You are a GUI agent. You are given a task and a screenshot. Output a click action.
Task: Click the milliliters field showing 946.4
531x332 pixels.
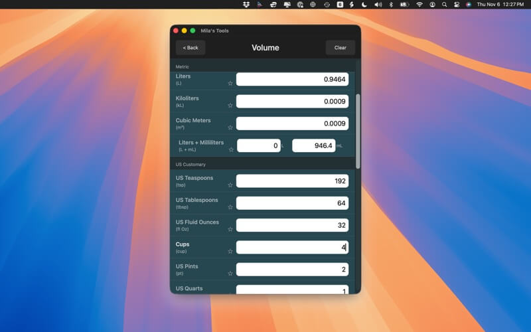click(x=313, y=145)
